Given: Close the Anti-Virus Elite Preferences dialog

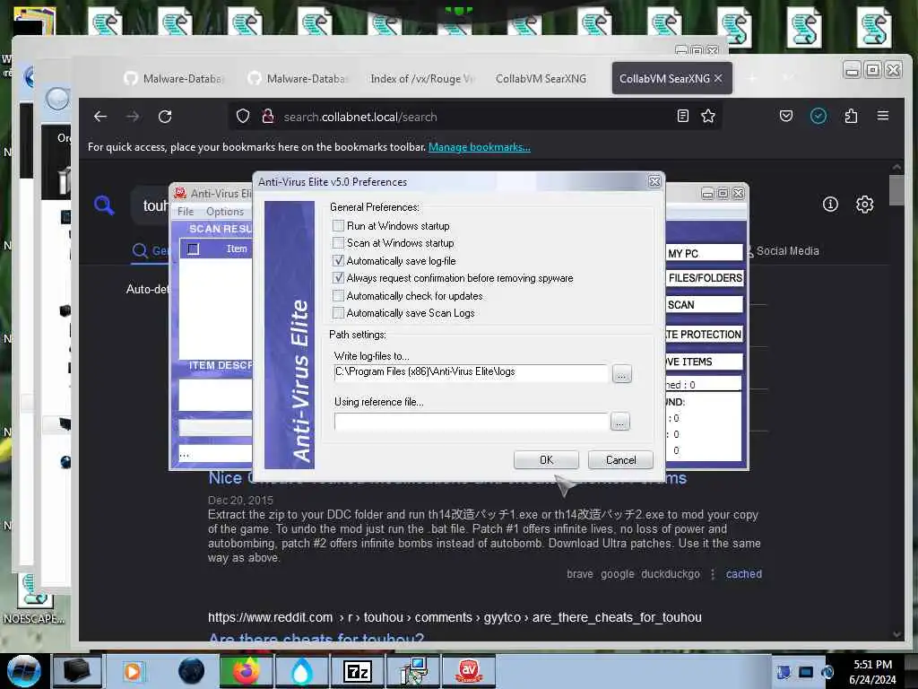Looking at the screenshot, I should [654, 181].
